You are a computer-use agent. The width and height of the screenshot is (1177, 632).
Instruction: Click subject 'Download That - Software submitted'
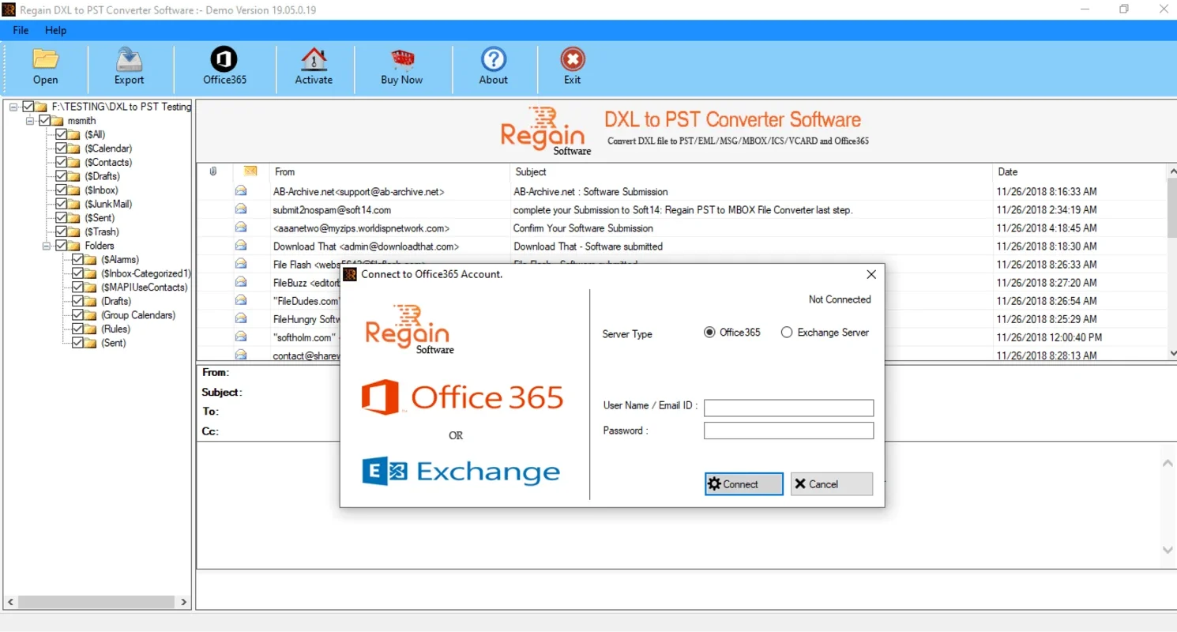tap(588, 246)
